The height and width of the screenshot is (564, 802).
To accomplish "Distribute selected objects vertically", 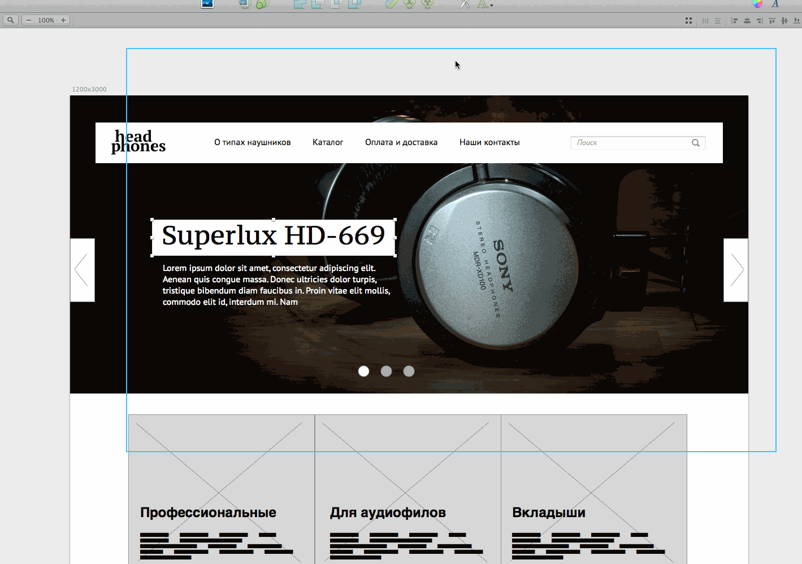I will pyautogui.click(x=718, y=21).
